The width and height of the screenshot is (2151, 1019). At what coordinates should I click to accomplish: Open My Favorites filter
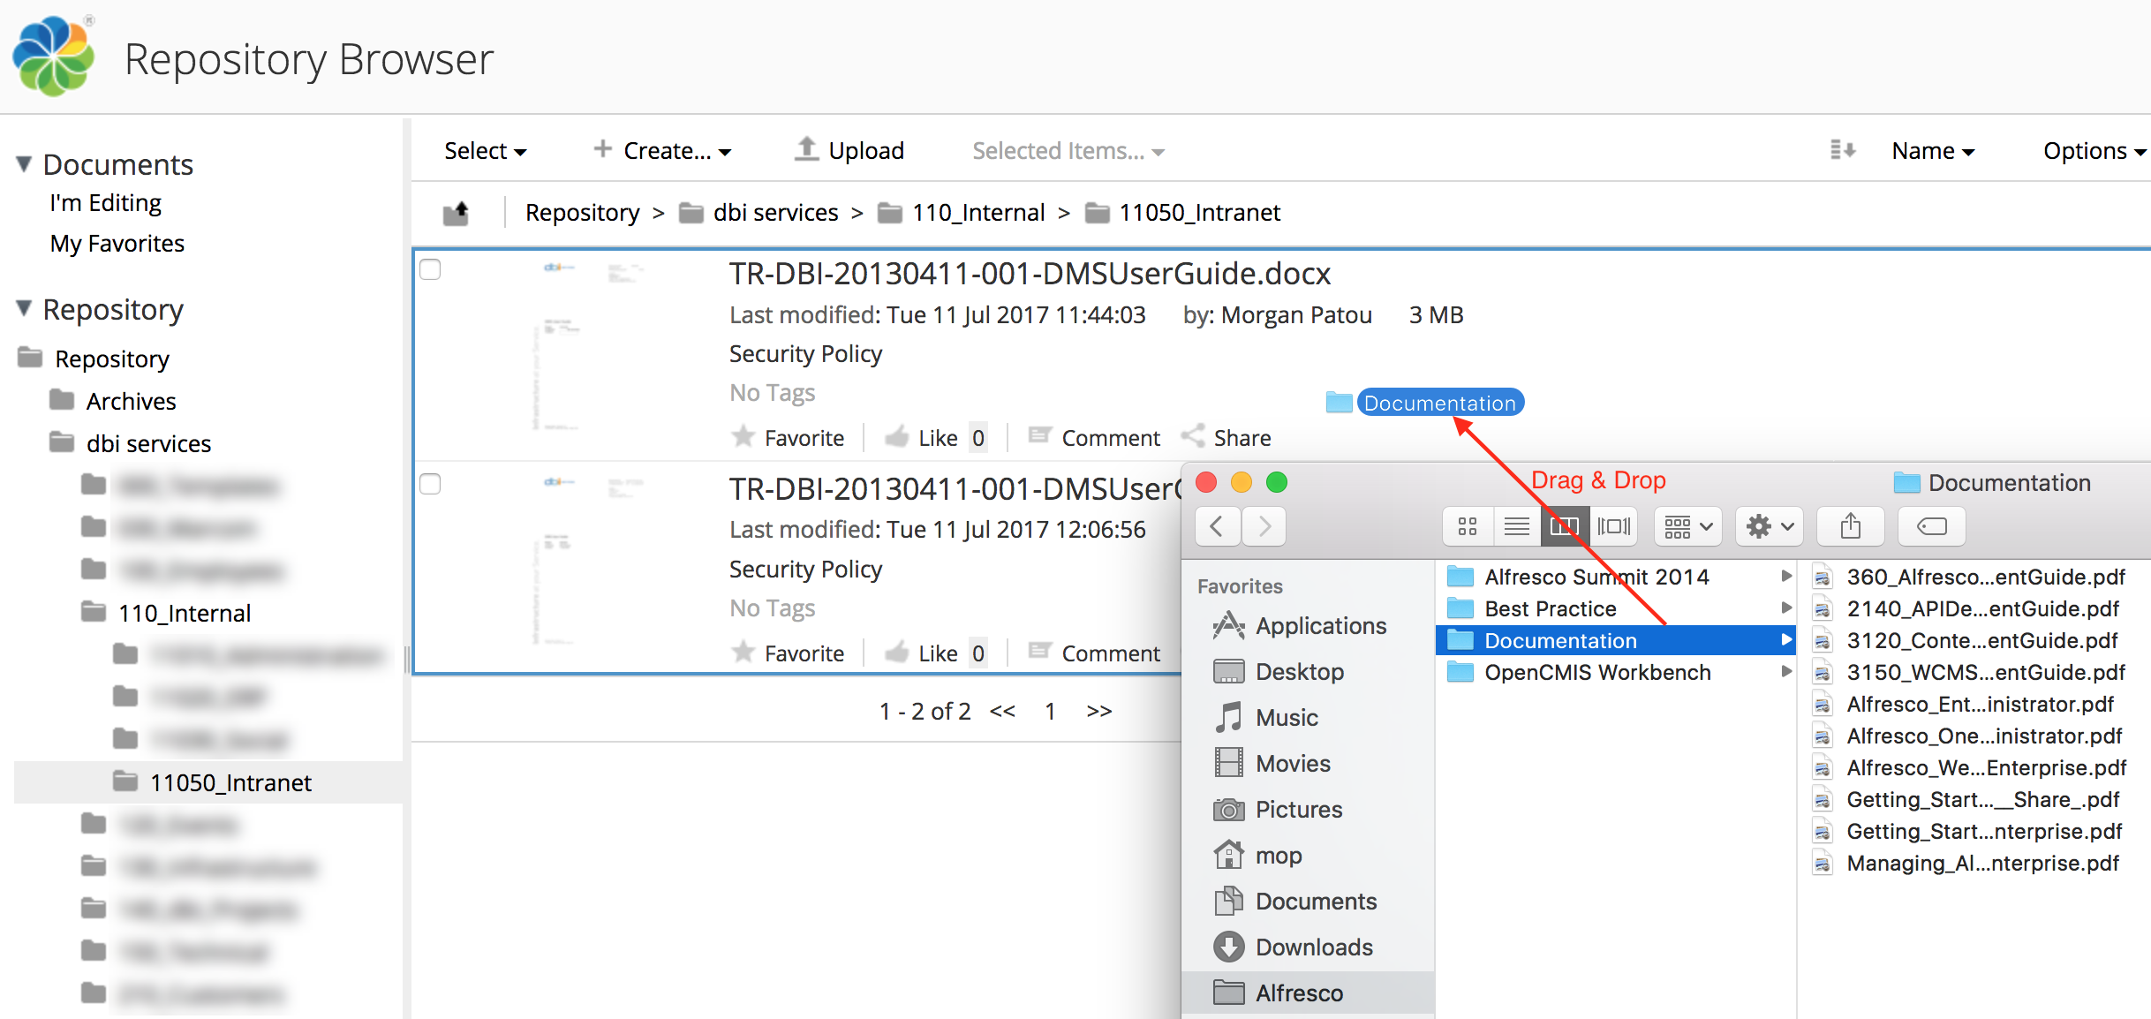click(117, 244)
